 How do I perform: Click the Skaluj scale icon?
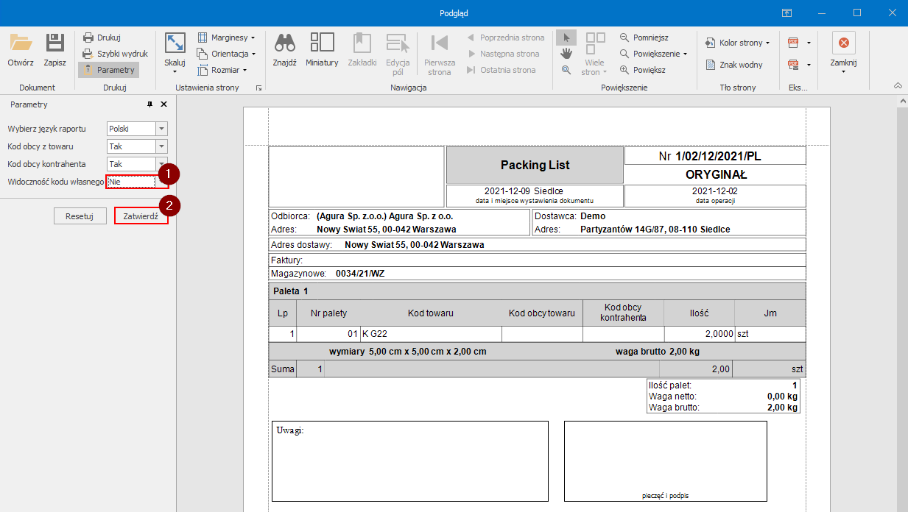click(175, 43)
